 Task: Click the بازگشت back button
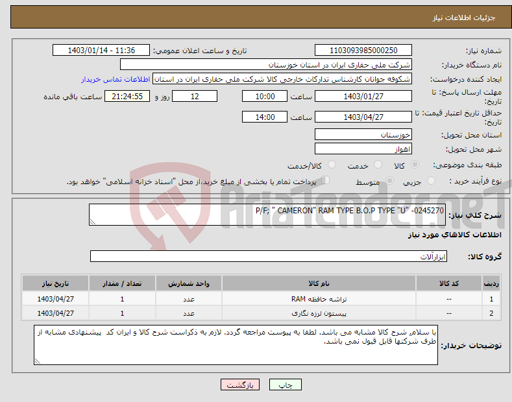(x=240, y=385)
